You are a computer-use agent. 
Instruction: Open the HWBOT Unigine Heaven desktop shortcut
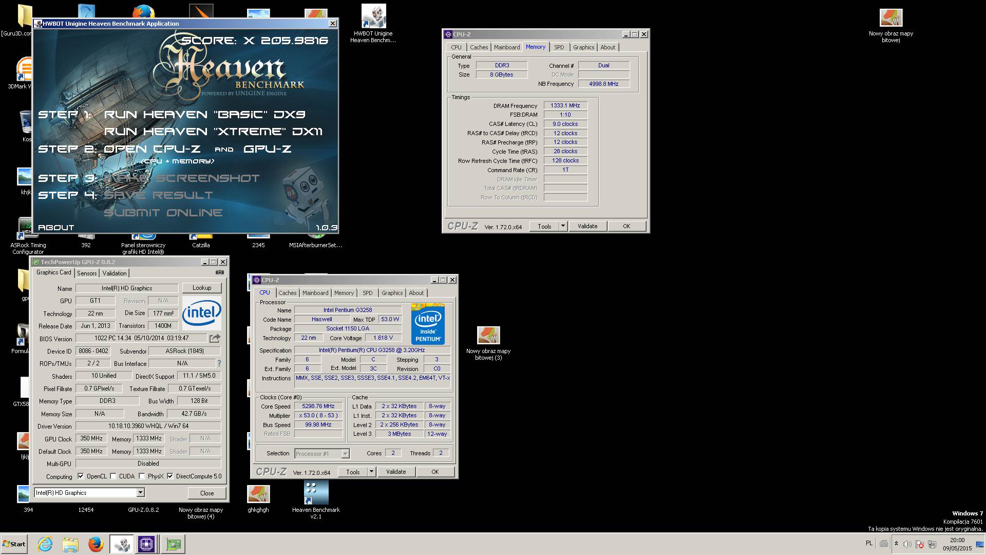tap(373, 23)
